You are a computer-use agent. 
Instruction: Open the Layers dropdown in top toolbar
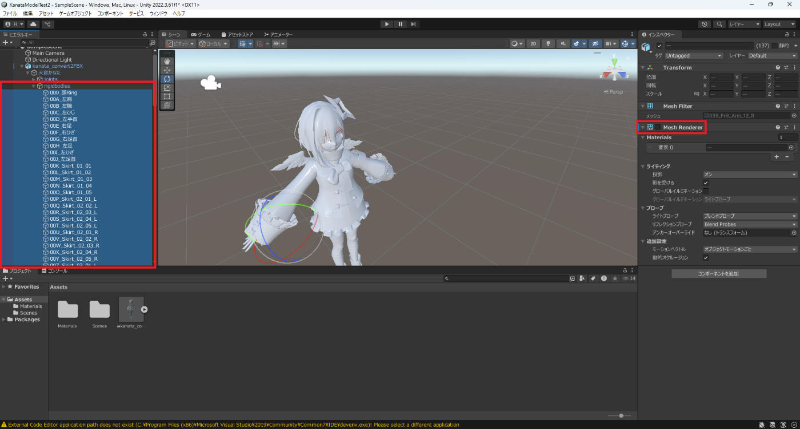[745, 24]
